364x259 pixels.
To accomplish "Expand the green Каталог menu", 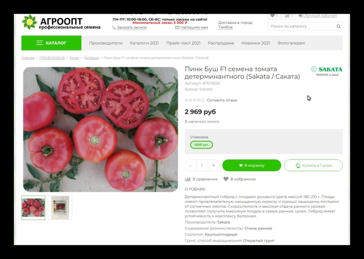I will click(51, 43).
